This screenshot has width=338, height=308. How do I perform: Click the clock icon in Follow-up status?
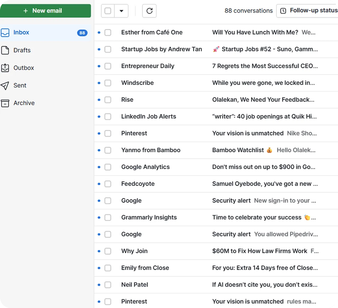click(283, 11)
